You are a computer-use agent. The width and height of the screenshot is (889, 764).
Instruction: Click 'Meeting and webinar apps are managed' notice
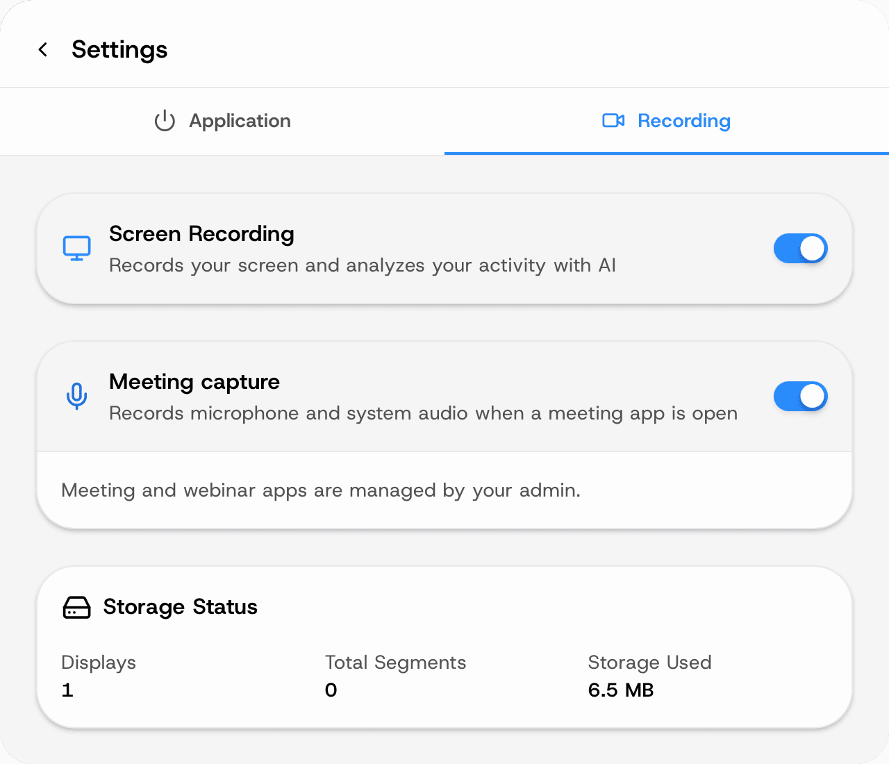click(321, 490)
